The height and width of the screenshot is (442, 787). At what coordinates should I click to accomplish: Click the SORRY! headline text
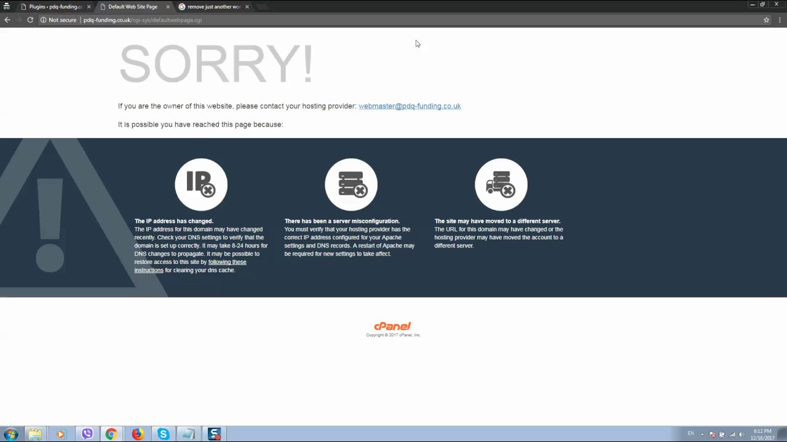coord(216,63)
